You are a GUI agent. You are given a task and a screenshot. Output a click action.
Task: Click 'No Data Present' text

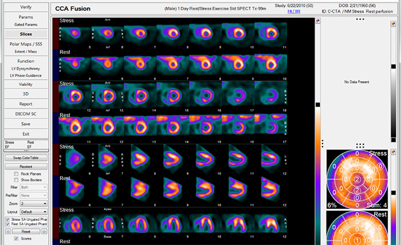click(x=356, y=82)
